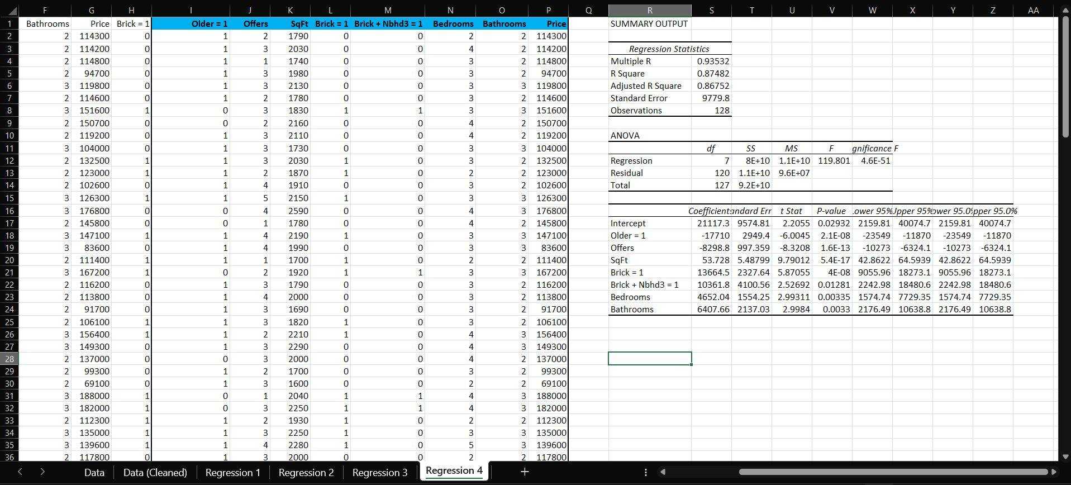Switch to Regression 1 sheet
This screenshot has width=1071, height=485.
[232, 472]
